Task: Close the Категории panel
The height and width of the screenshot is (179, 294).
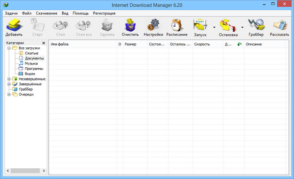Action: 44,43
